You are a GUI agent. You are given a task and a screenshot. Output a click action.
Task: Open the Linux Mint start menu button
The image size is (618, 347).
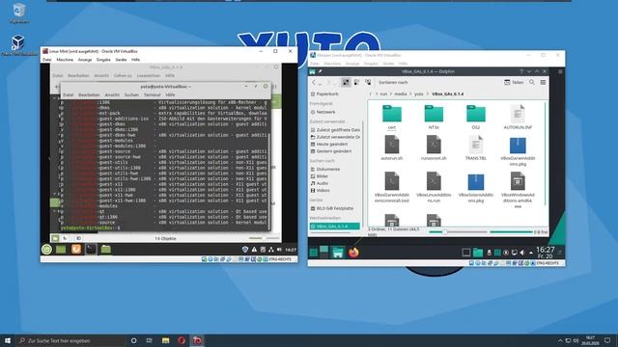point(46,249)
